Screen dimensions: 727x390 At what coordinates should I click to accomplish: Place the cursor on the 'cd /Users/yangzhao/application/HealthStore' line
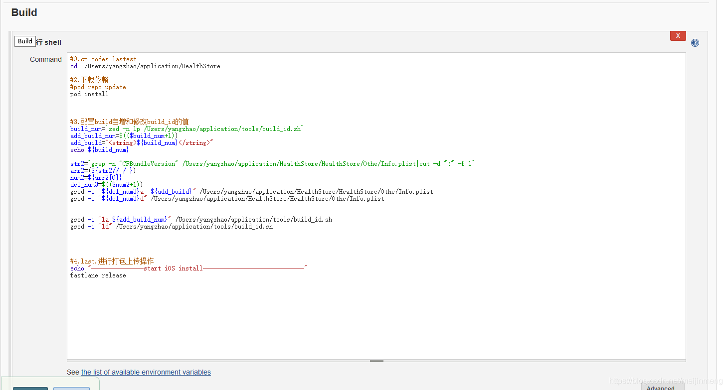coord(145,66)
